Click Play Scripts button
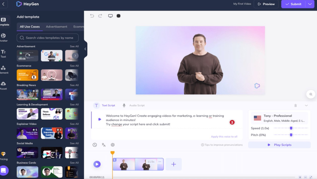 tap(279, 145)
